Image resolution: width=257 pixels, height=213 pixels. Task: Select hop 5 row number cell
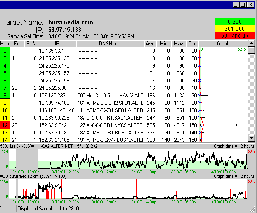pyautogui.click(x=5, y=73)
